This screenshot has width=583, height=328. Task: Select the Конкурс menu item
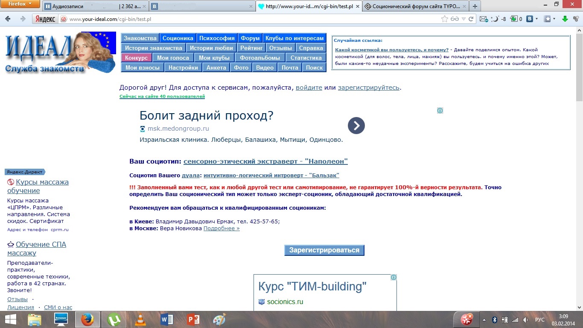point(136,58)
